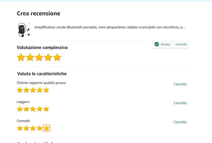Click Cancella next to Inviata
Viewport: 212px width, 143px height.
click(x=181, y=44)
